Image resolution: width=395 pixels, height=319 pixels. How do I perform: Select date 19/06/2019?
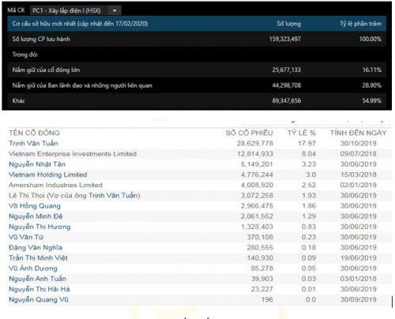pos(358,257)
